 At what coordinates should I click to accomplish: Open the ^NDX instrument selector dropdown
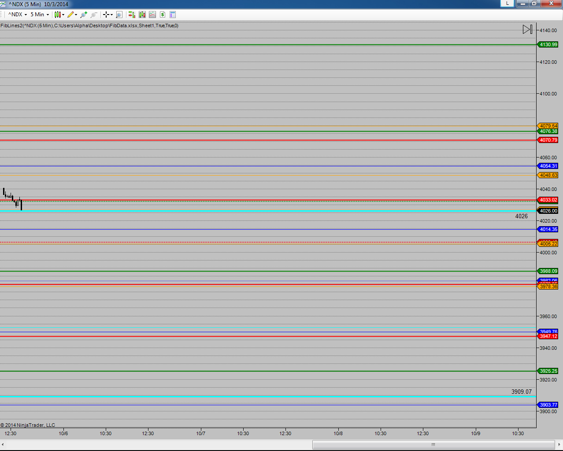(x=18, y=15)
